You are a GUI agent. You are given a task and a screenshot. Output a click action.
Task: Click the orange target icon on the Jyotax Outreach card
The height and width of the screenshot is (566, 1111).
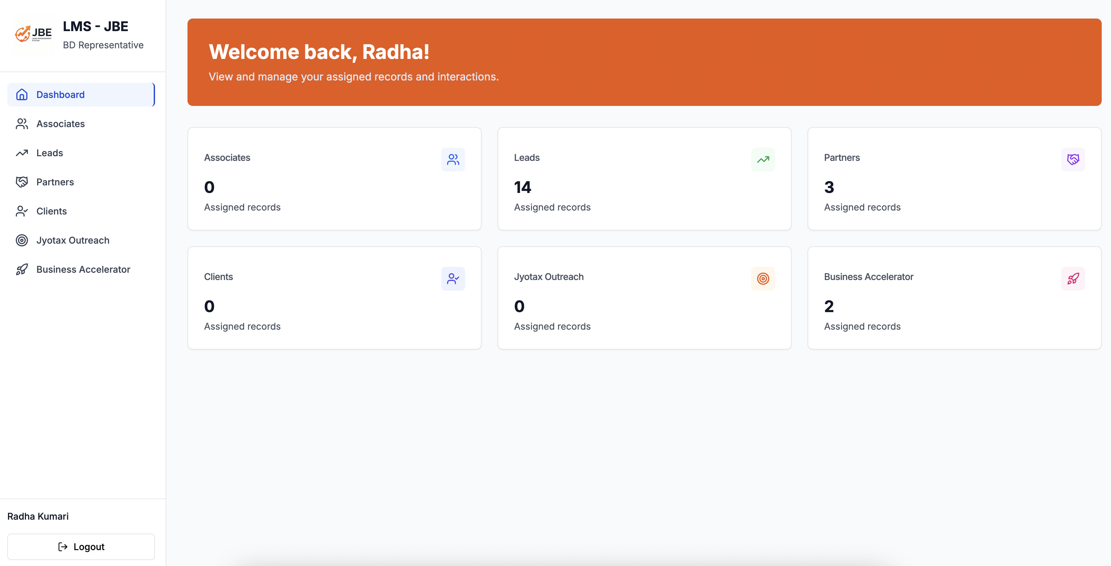pos(763,278)
